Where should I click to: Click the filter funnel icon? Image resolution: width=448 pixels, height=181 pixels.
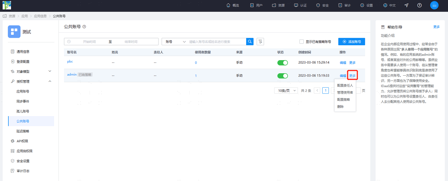(x=260, y=42)
